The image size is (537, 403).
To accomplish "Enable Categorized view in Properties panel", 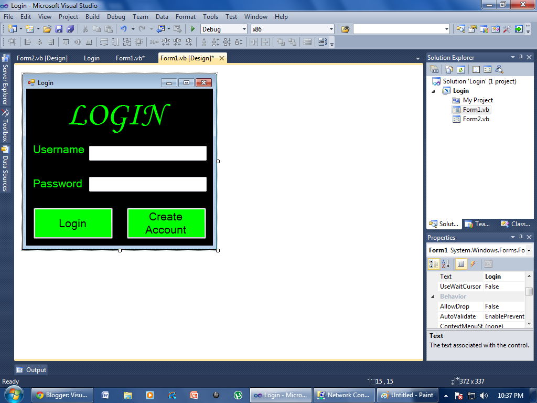I will (x=434, y=264).
